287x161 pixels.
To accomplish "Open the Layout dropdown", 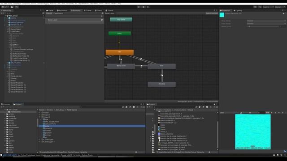I will tap(280, 7).
